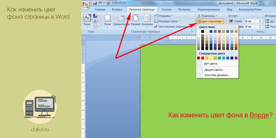Click the tab selector button left of ruler
This screenshot has height=138, width=276.
(83, 37)
